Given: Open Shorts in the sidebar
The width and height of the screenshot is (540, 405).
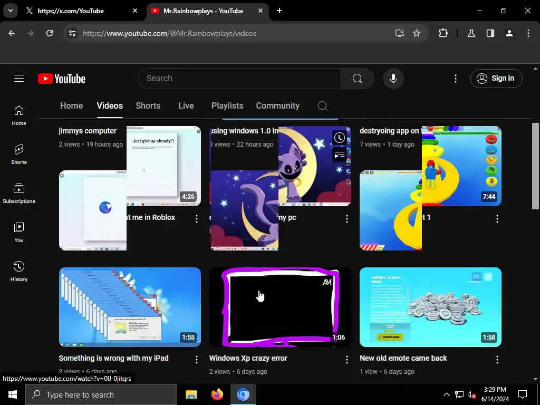Looking at the screenshot, I should coord(19,155).
